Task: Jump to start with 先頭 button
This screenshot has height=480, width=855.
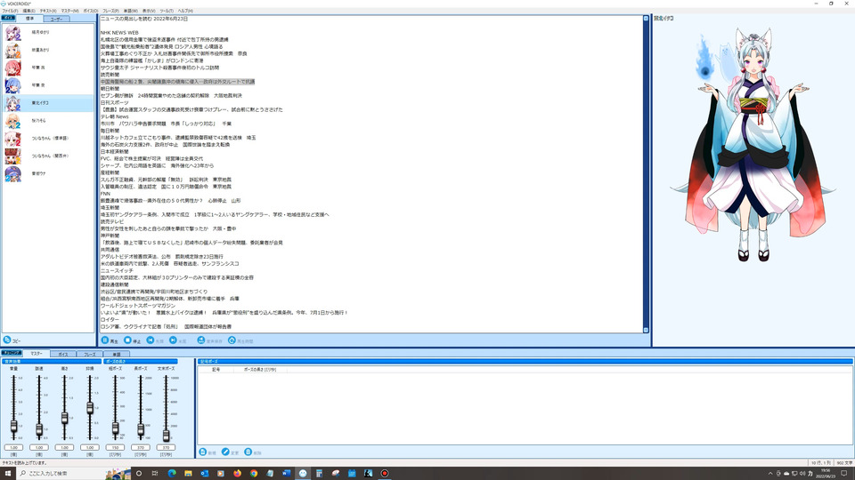Action: pos(155,340)
